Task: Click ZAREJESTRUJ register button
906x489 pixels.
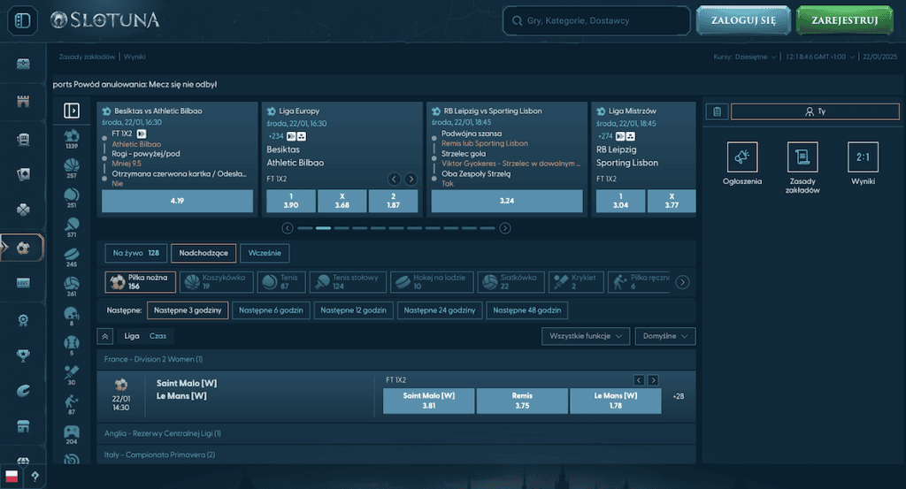Action: coord(845,20)
